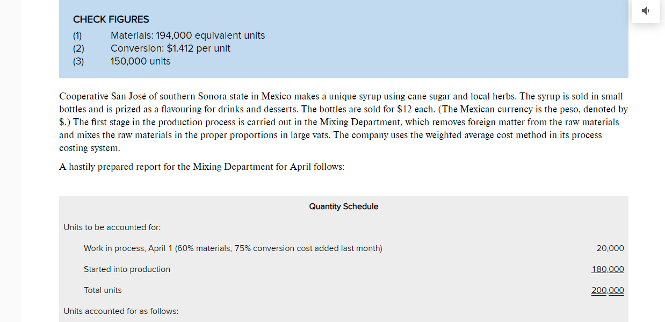Click the speaker audio icon
665x322 pixels.
(x=645, y=11)
